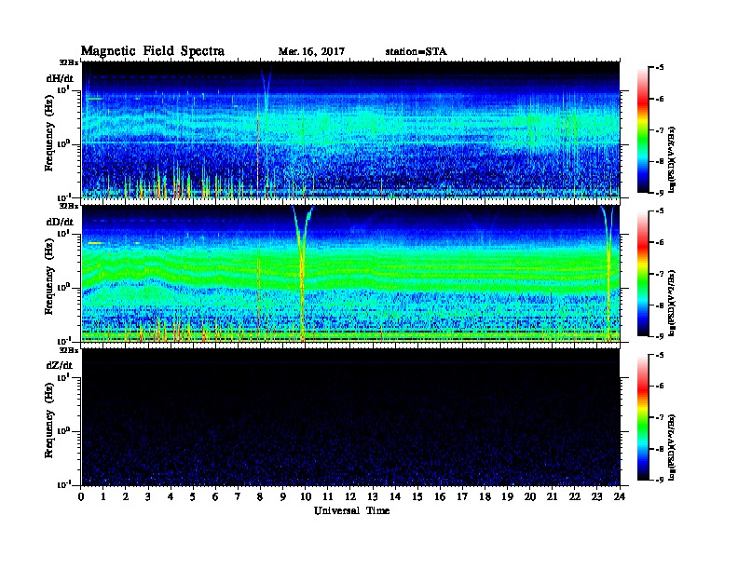738x570 pixels.
Task: Select the dH/dt panel label
Action: click(x=60, y=78)
